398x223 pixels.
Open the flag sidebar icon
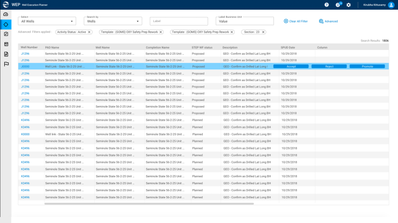pyautogui.click(x=6, y=64)
